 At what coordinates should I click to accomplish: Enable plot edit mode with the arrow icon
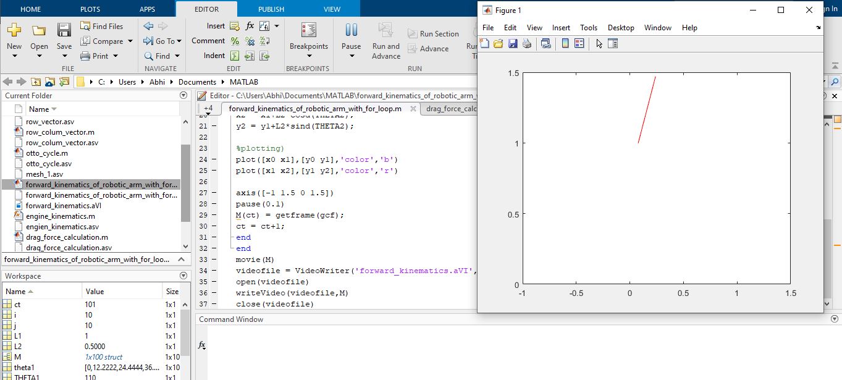(x=599, y=43)
